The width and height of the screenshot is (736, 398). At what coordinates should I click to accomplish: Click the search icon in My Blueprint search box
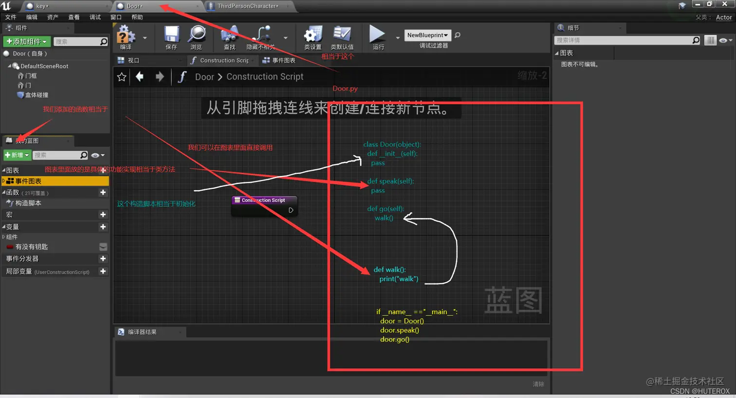coord(84,155)
